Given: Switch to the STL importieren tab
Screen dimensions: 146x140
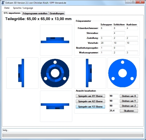Looking at the screenshot, I should pos(12,13).
